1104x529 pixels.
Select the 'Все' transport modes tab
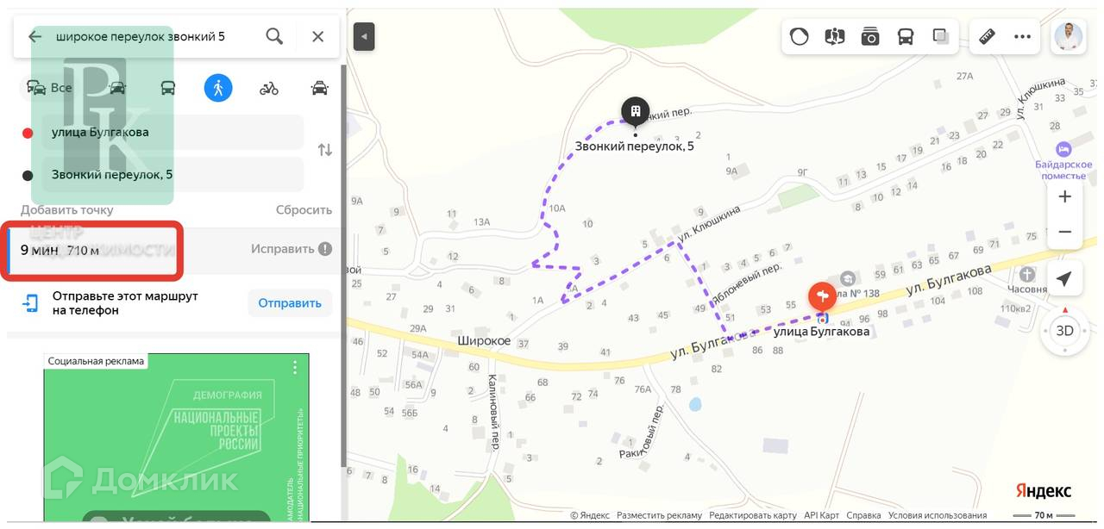click(x=49, y=88)
